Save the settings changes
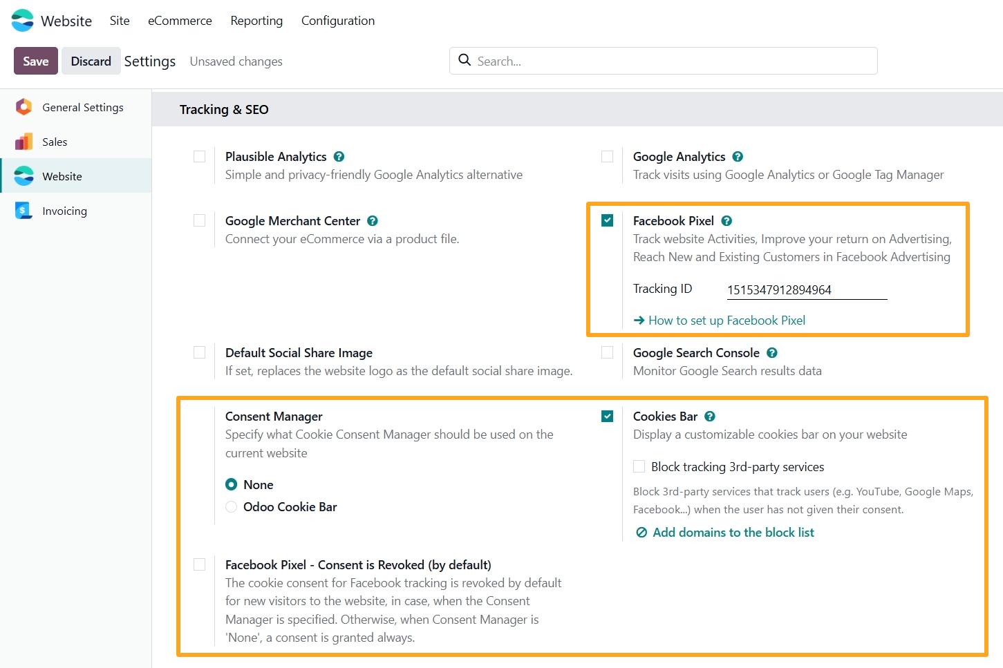 35,61
